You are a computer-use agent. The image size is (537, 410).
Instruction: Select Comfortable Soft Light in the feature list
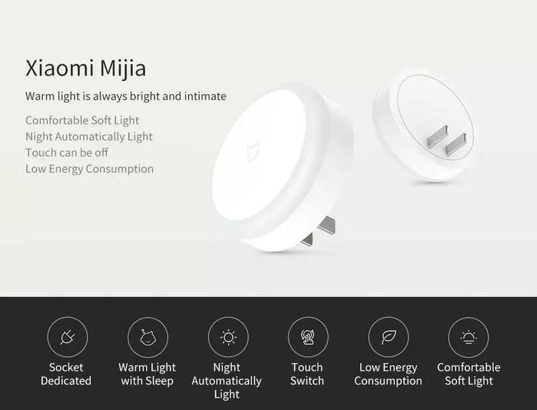82,120
